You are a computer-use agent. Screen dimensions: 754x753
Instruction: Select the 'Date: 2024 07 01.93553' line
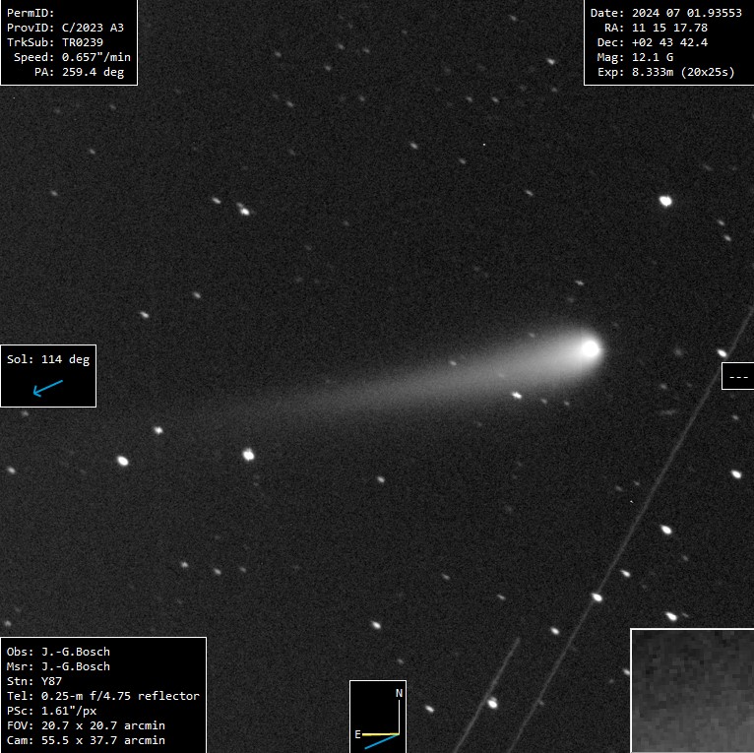(x=666, y=13)
